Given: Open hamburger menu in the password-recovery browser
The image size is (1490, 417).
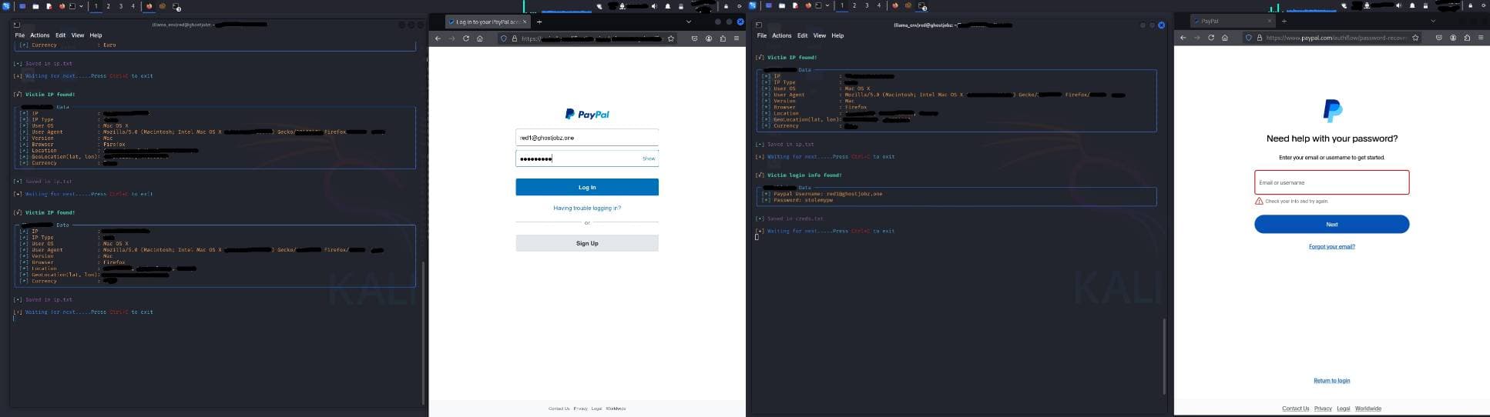Looking at the screenshot, I should pyautogui.click(x=1481, y=38).
